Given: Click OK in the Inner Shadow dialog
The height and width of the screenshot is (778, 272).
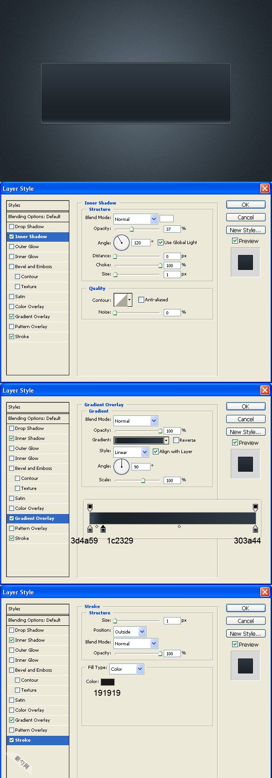Looking at the screenshot, I should tap(246, 205).
